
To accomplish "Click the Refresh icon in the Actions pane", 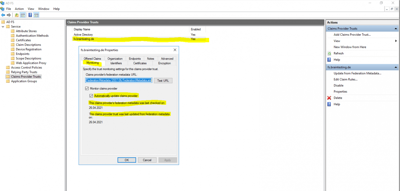I will point(330,53).
